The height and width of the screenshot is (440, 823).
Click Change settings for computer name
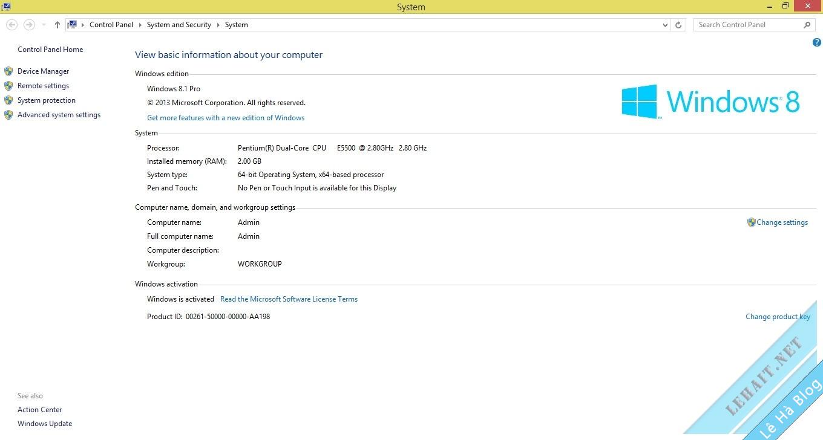(782, 222)
